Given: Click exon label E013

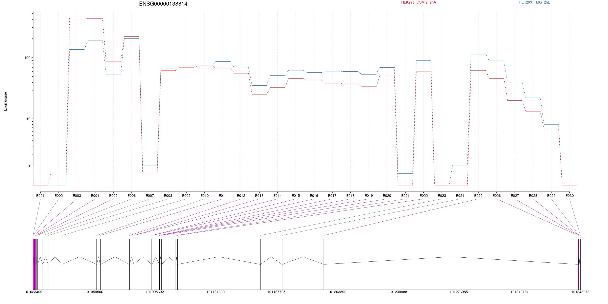Looking at the screenshot, I should click(259, 196).
